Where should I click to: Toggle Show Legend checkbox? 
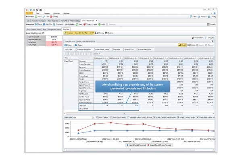click(97, 118)
